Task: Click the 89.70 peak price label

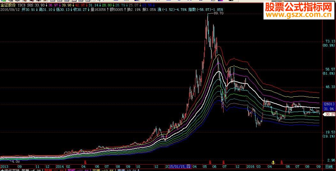Action: [218, 13]
